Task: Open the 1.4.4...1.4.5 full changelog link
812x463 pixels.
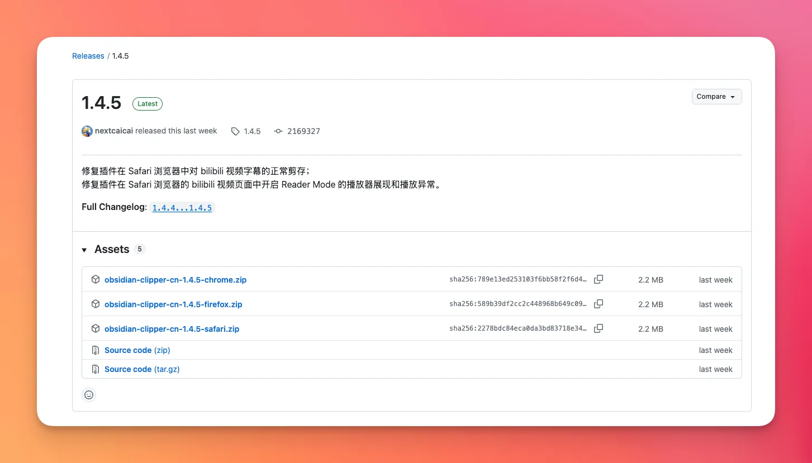Action: (x=182, y=208)
